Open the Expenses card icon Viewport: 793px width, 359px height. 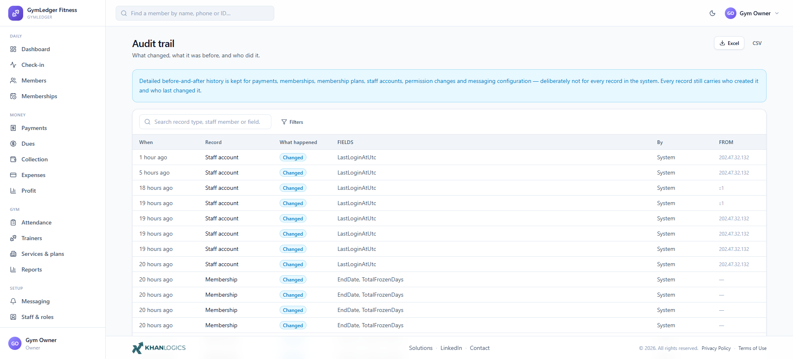[x=13, y=175]
